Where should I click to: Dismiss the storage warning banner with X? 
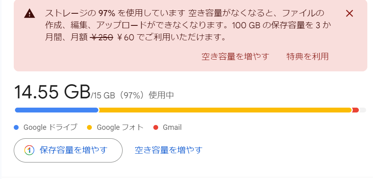tap(350, 13)
